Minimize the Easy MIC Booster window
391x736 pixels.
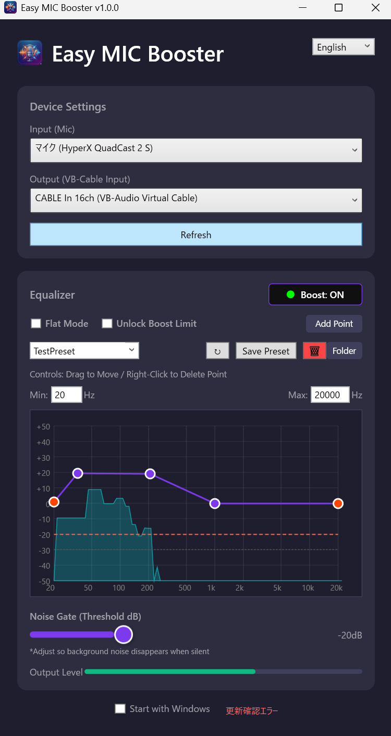tap(302, 8)
